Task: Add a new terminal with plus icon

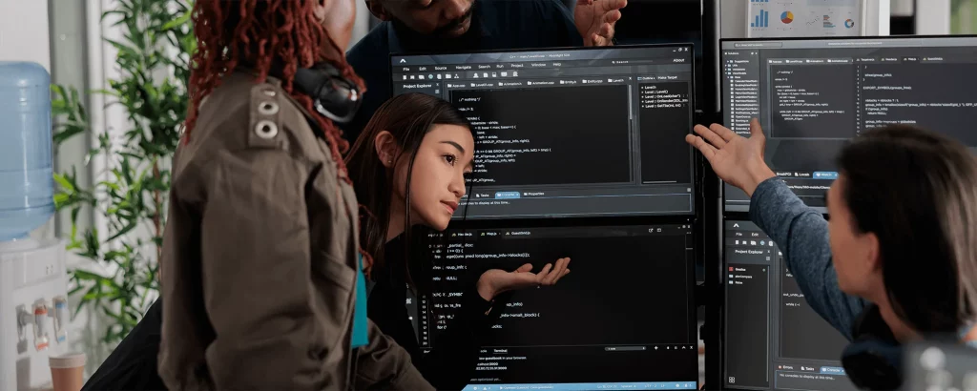Action: point(656,348)
